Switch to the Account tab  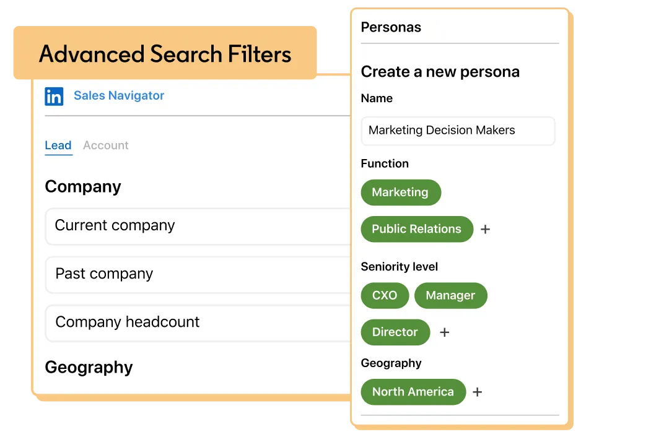[x=106, y=145]
